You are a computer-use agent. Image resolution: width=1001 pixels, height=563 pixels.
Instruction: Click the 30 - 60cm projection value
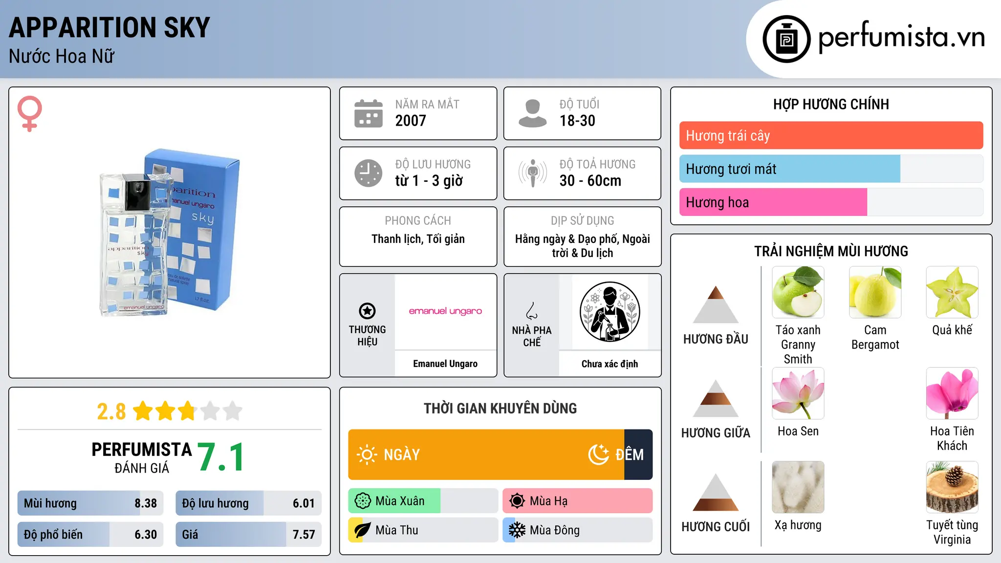point(590,181)
